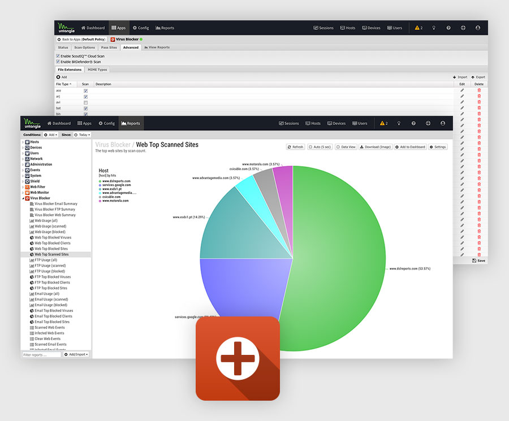Collapse the Virus Blocker tree node
The width and height of the screenshot is (509, 421).
pos(23,198)
